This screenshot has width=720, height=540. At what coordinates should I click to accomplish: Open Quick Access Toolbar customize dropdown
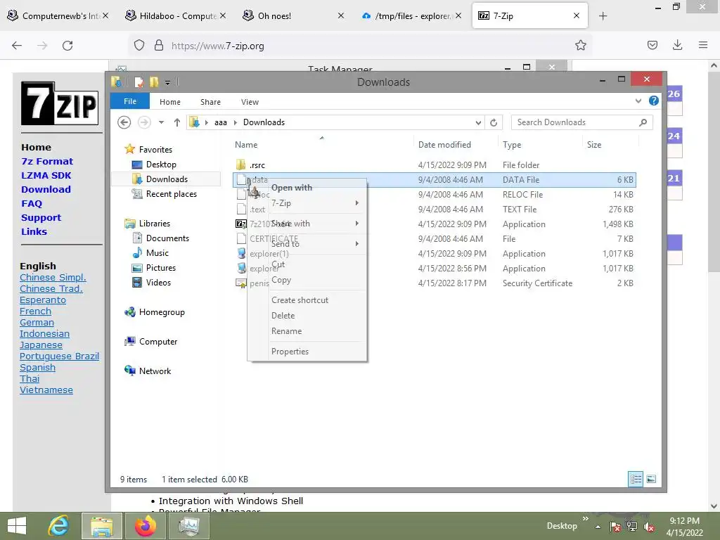[167, 83]
